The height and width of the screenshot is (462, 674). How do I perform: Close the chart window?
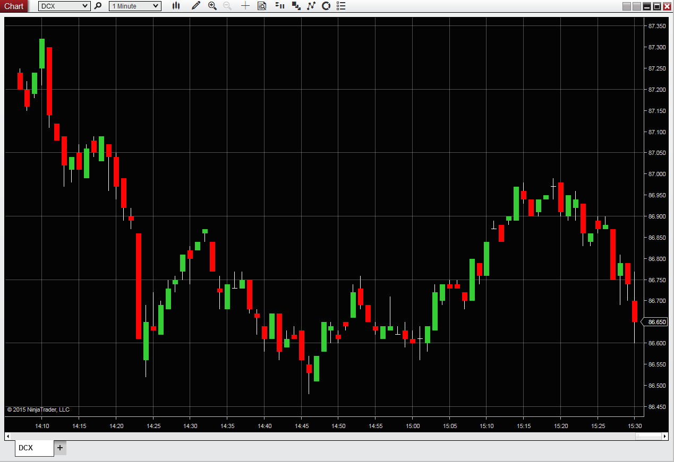coord(667,6)
